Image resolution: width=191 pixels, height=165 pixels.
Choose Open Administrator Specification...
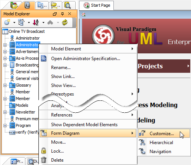[x=88, y=59]
